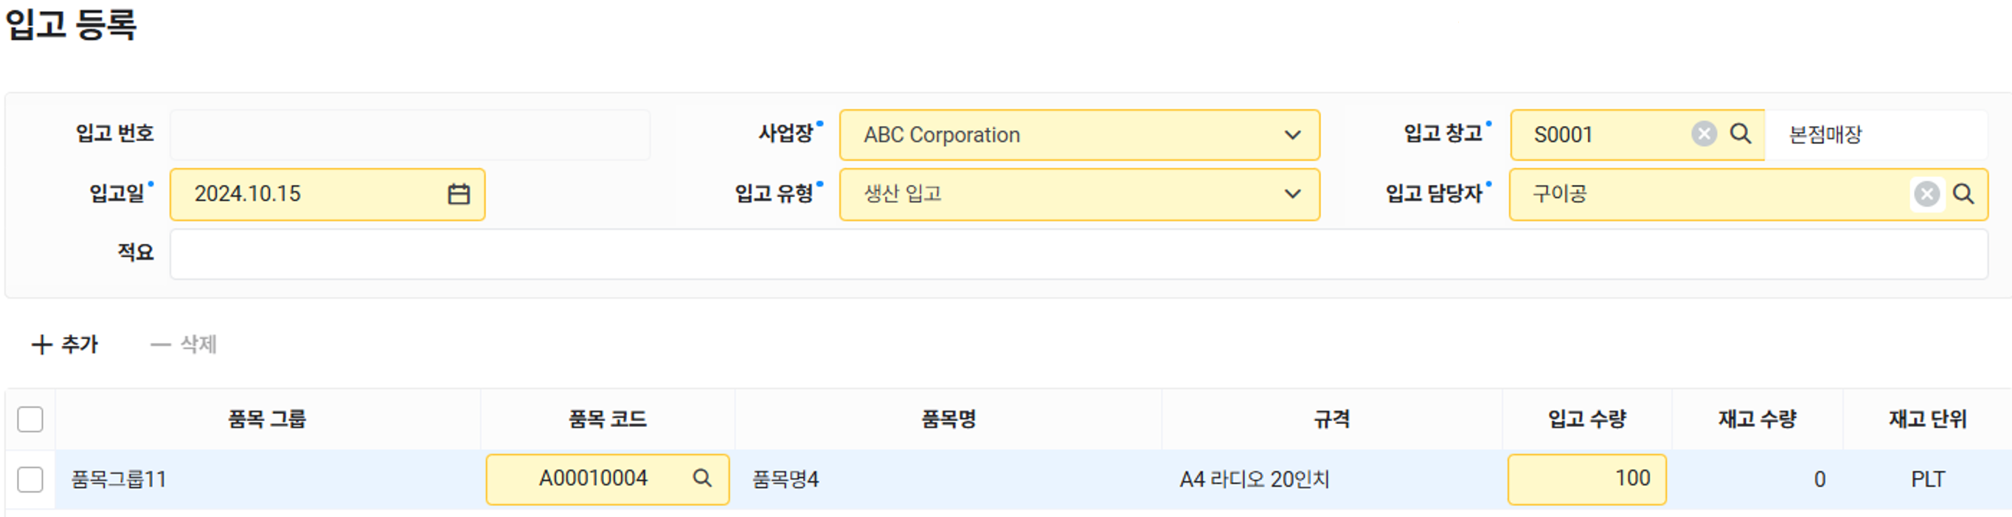Image resolution: width=2012 pixels, height=517 pixels.
Task: Toggle the header select-all checkbox
Action: (30, 420)
